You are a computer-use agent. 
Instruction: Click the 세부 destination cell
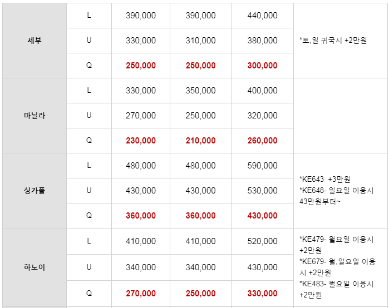click(35, 41)
